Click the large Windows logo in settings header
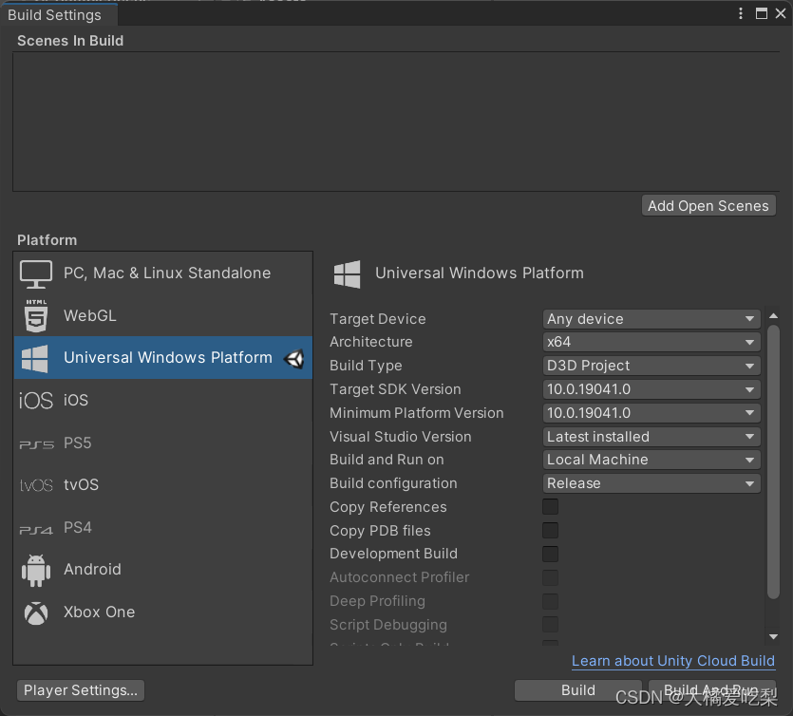This screenshot has width=793, height=716. (348, 274)
